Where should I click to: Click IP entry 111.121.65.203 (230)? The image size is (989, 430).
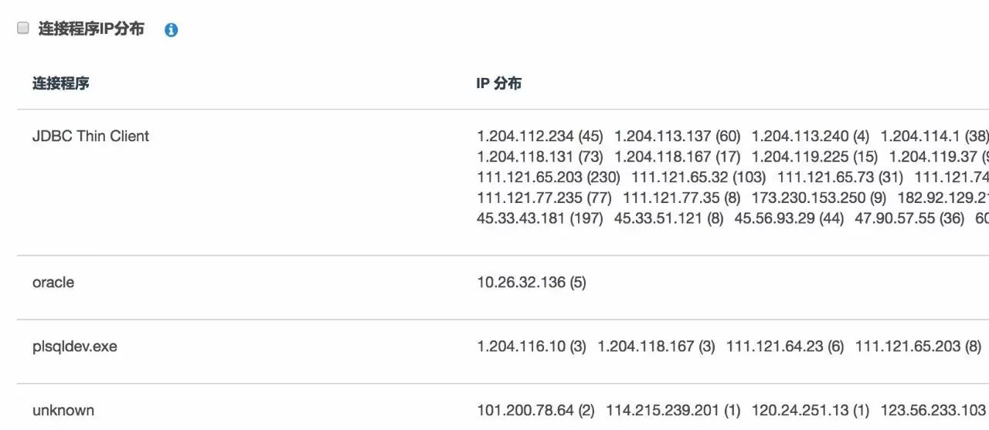click(x=549, y=177)
